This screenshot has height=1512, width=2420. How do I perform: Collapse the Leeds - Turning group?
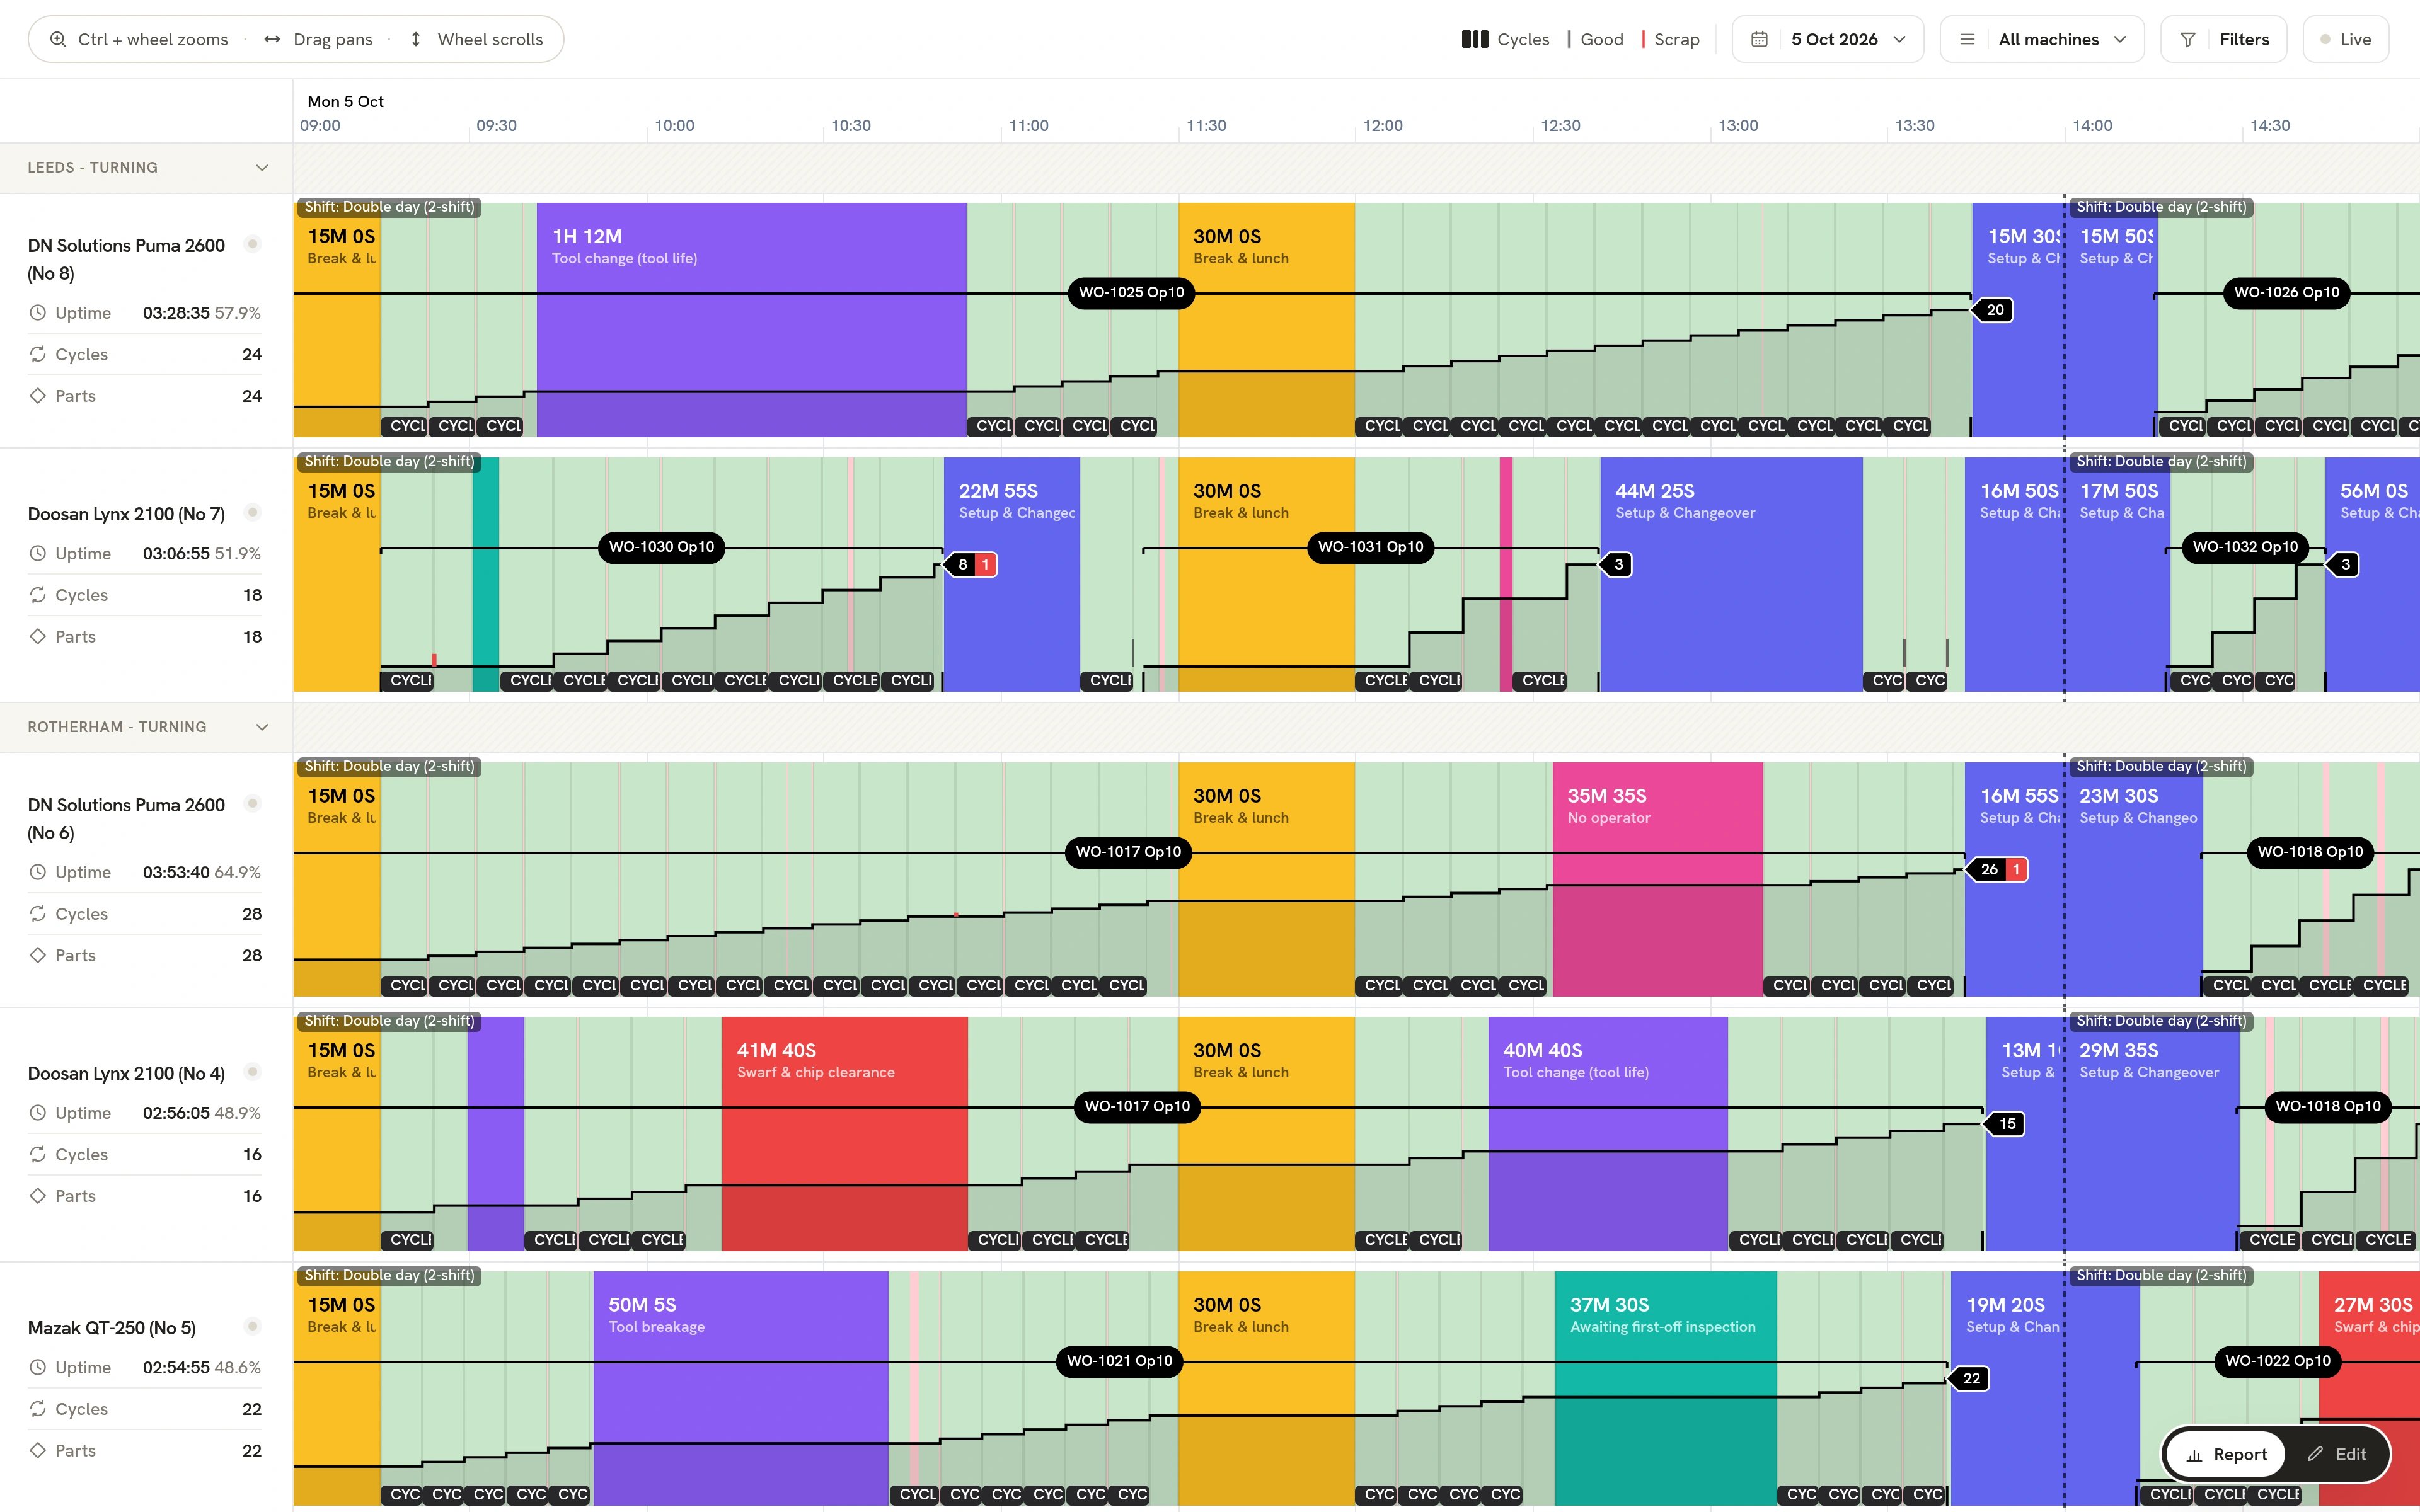coord(262,167)
